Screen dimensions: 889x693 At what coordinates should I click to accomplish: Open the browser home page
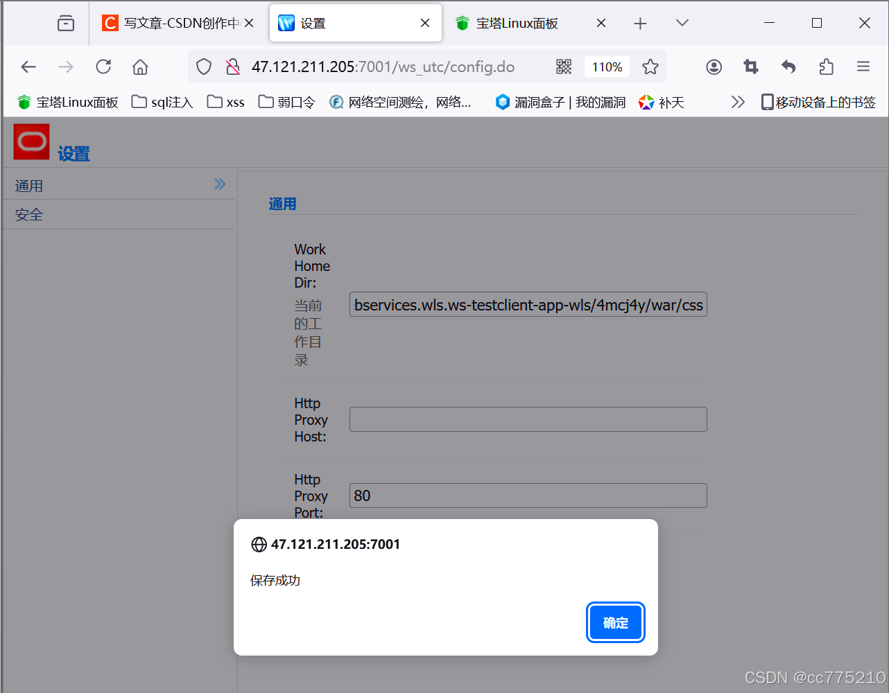click(140, 67)
